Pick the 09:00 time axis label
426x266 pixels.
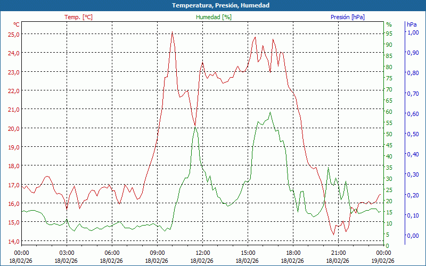click(157, 253)
